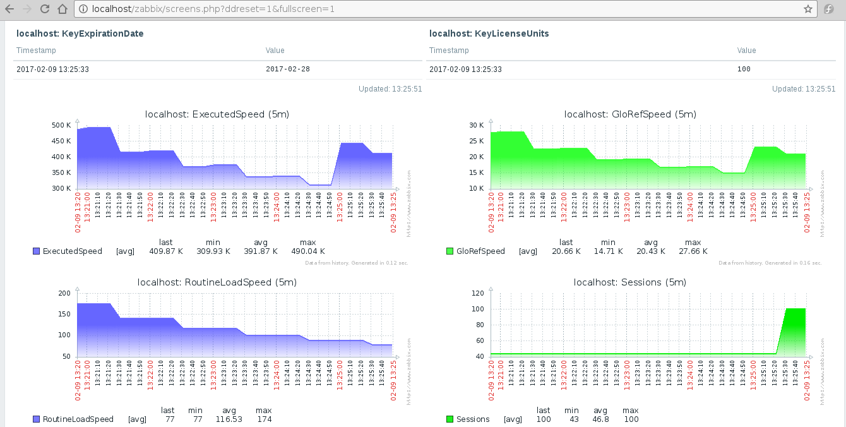
Task: Click the GloRefSpeed (5m) graph
Action: coord(648,158)
